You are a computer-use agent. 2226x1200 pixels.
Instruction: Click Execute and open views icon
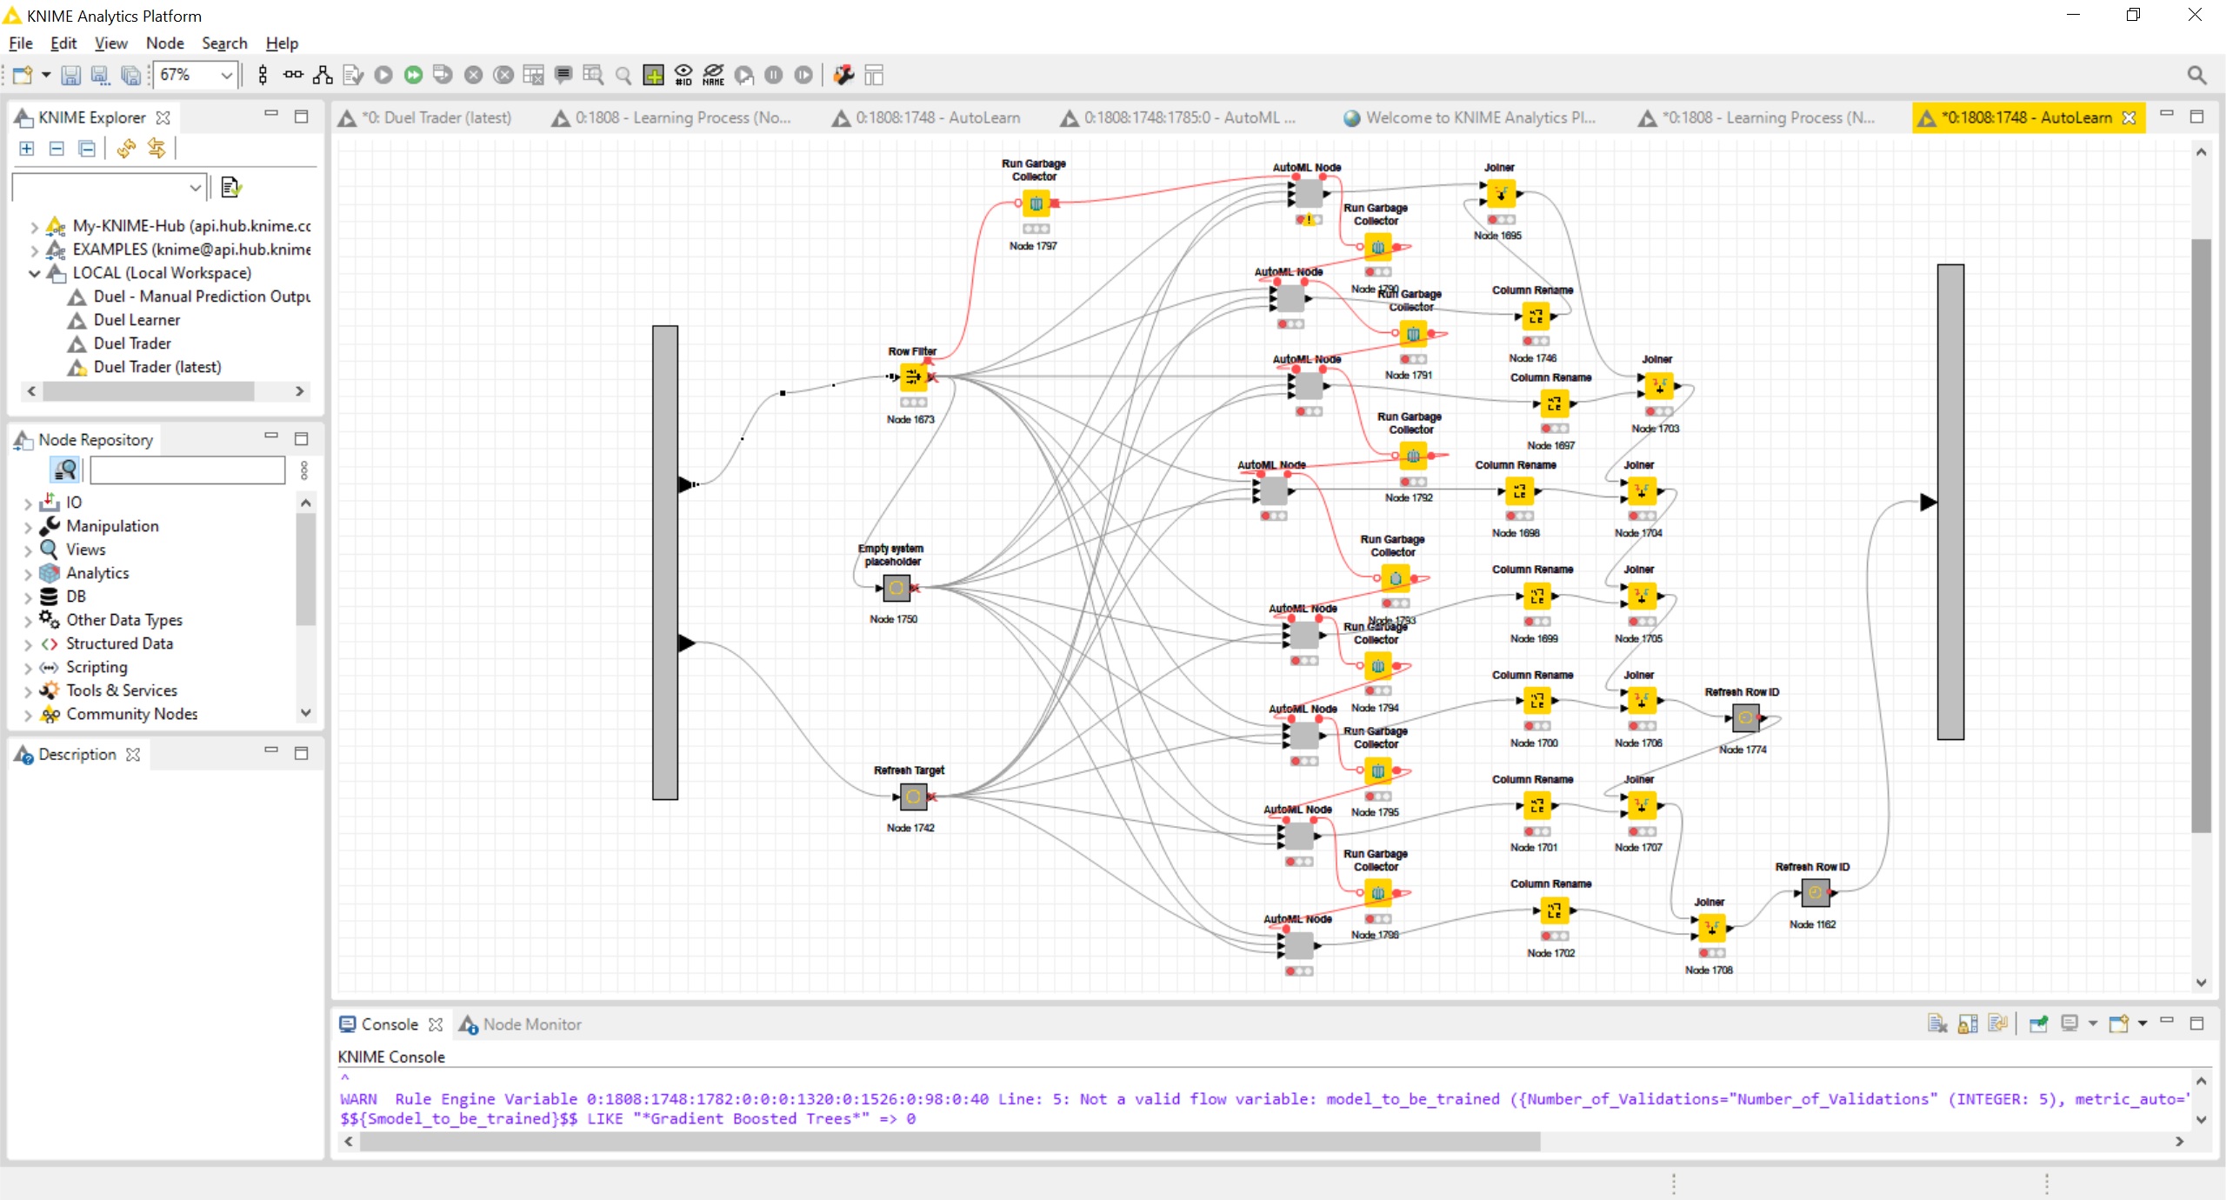tap(443, 76)
